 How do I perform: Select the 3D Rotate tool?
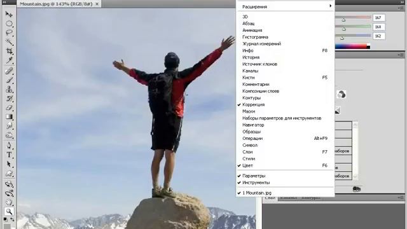point(9,184)
